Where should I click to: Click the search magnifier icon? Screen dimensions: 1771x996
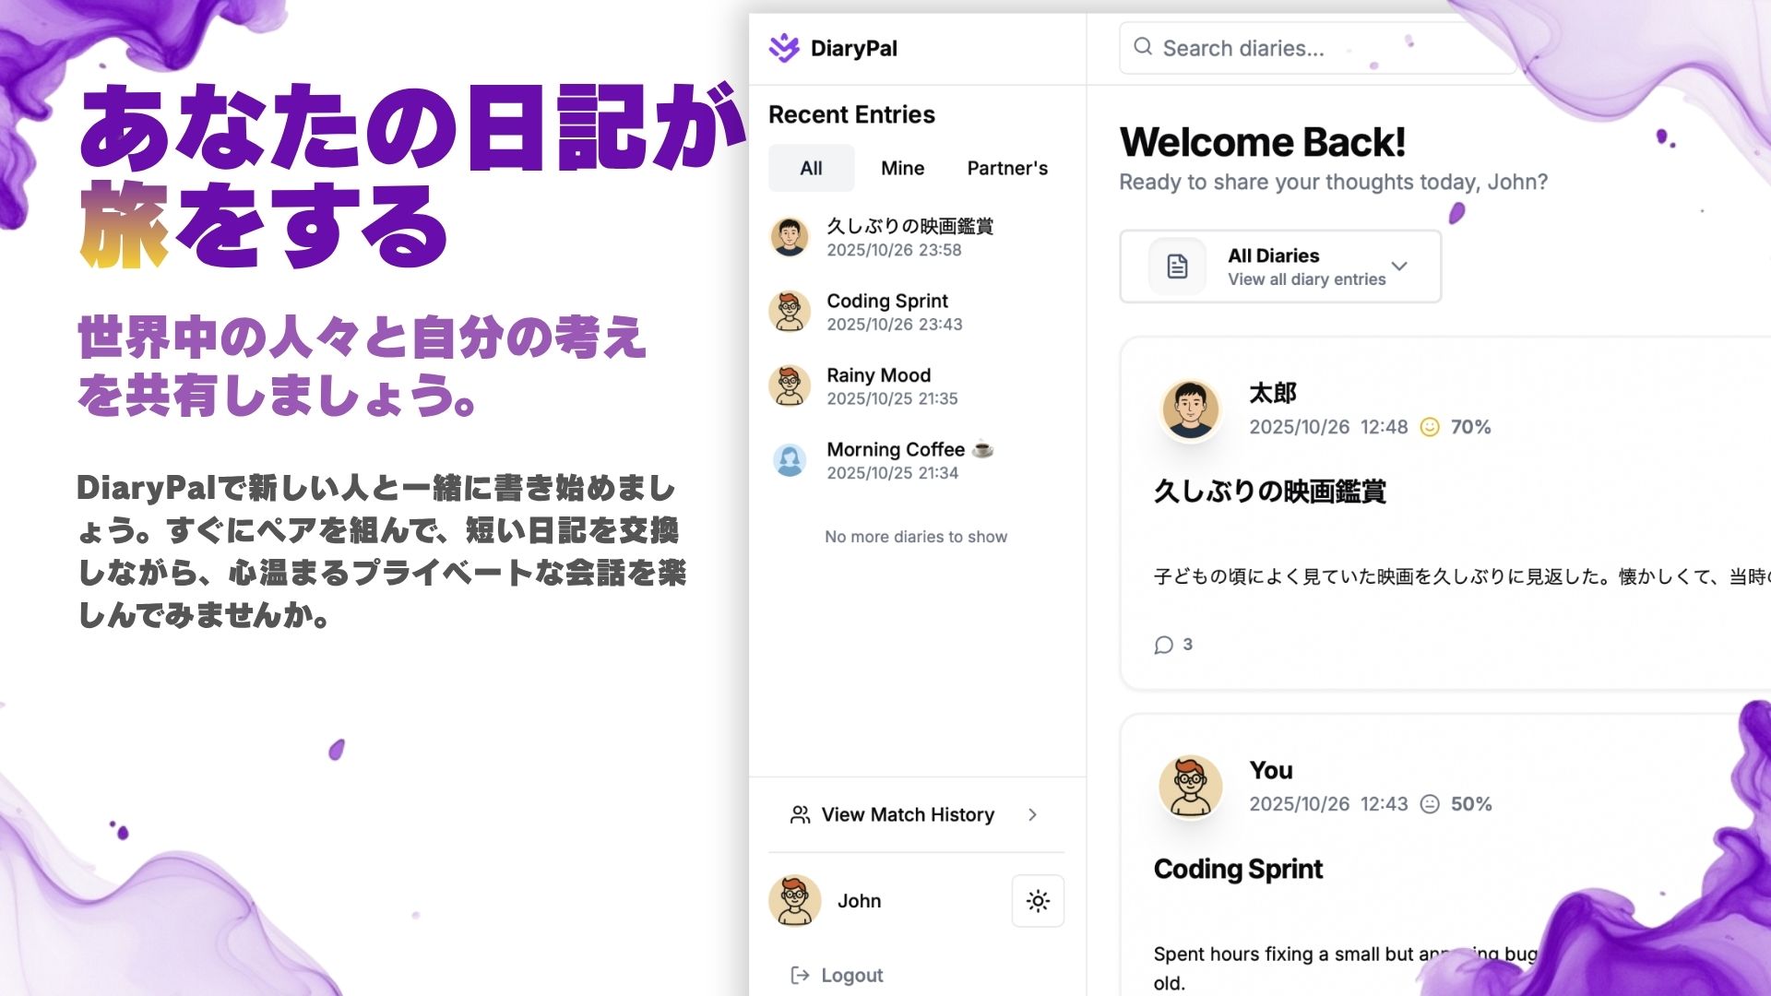1143,47
